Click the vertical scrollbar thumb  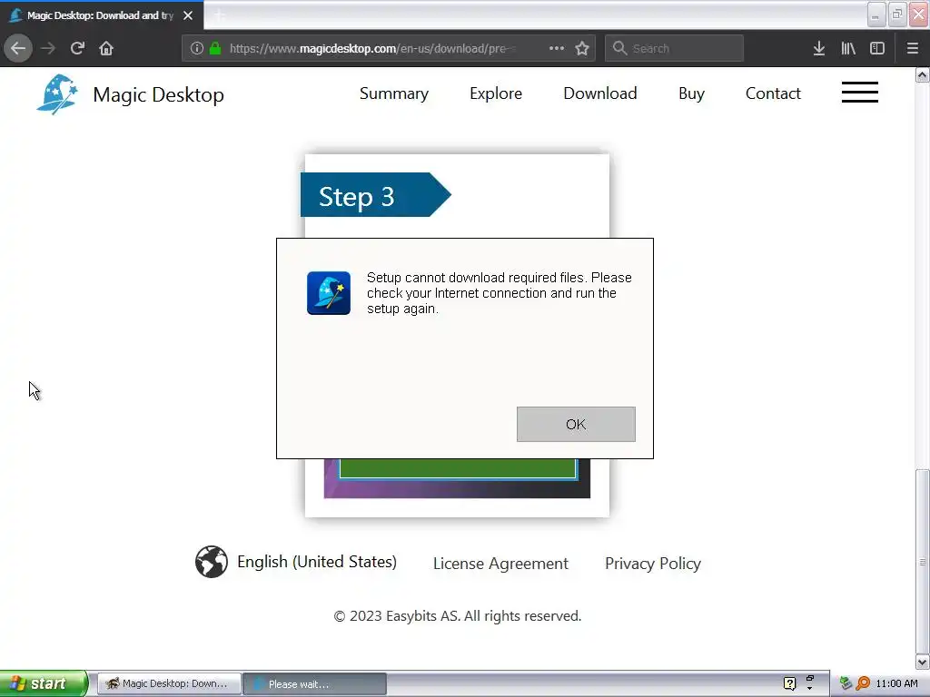[x=923, y=561]
